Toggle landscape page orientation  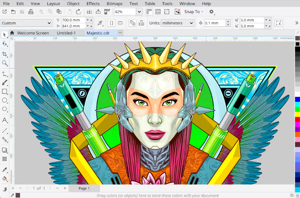point(120,23)
